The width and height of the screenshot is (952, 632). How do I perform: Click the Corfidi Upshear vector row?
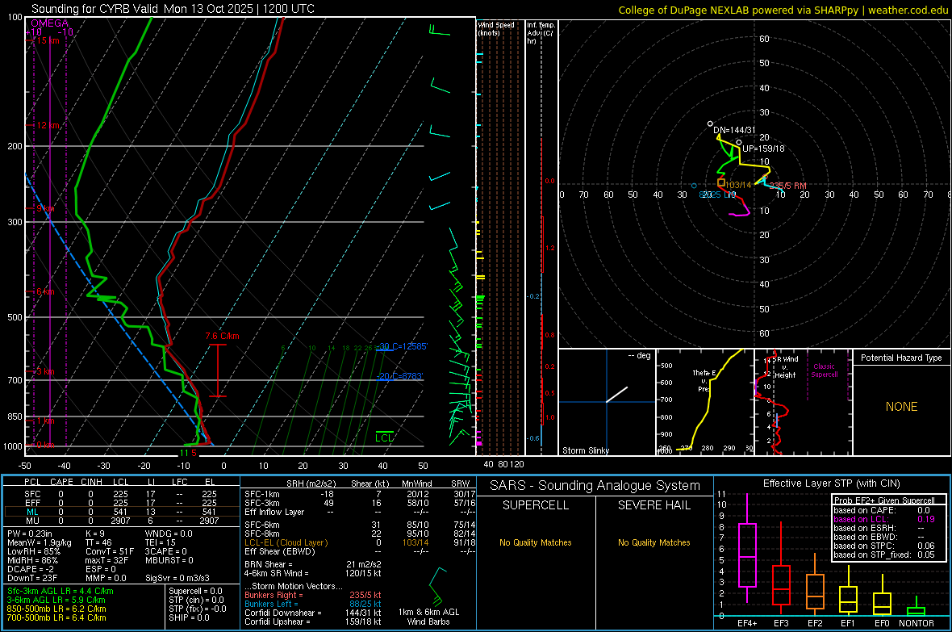(313, 622)
